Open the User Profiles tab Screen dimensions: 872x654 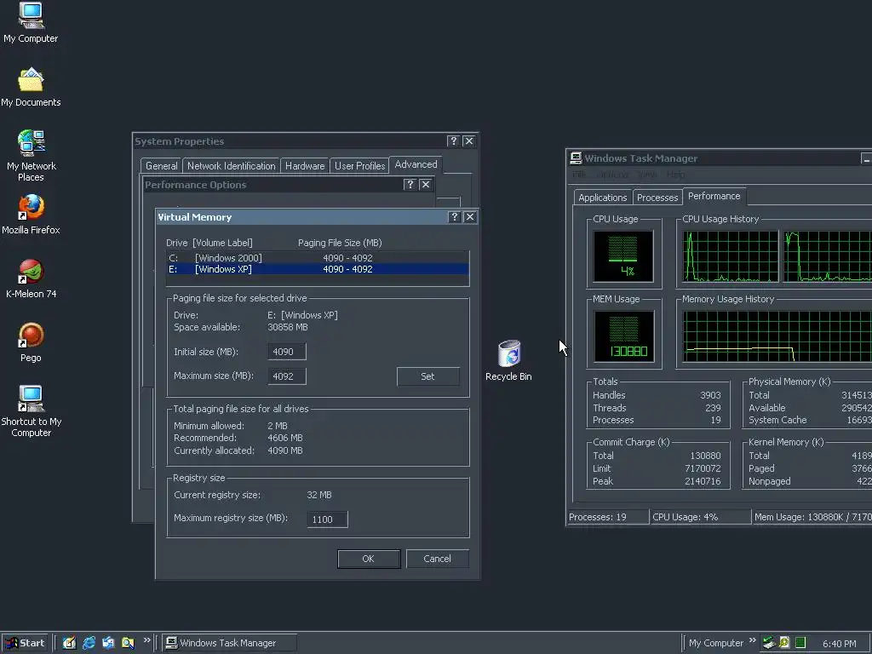click(360, 166)
